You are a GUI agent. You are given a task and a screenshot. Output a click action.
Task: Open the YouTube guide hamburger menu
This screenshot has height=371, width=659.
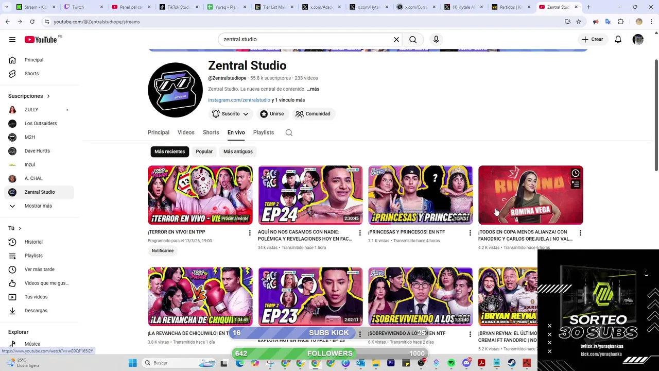(12, 39)
